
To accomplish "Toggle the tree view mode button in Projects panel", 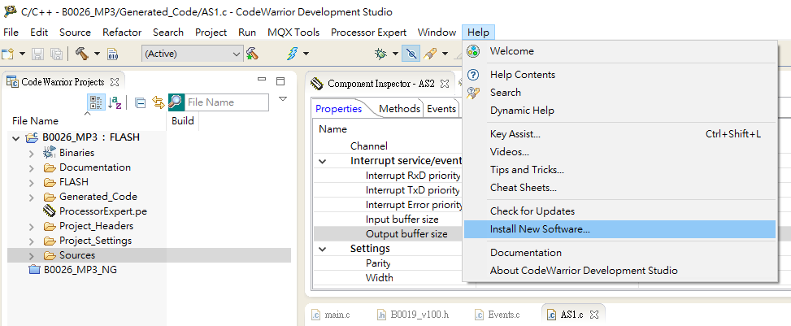I will [x=96, y=102].
